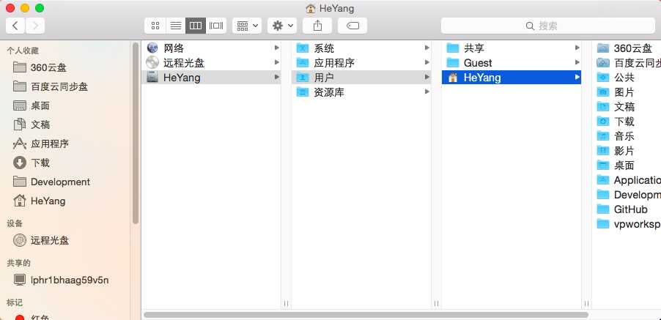This screenshot has width=661, height=320.
Task: Click the edit tags toolbar button
Action: pos(352,26)
